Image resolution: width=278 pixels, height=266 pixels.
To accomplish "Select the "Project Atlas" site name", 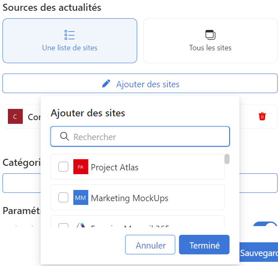I will click(114, 167).
